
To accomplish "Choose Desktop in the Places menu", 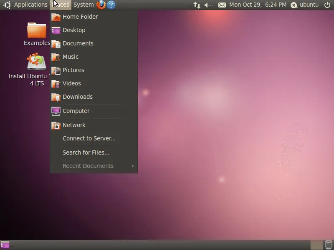I will [94, 30].
